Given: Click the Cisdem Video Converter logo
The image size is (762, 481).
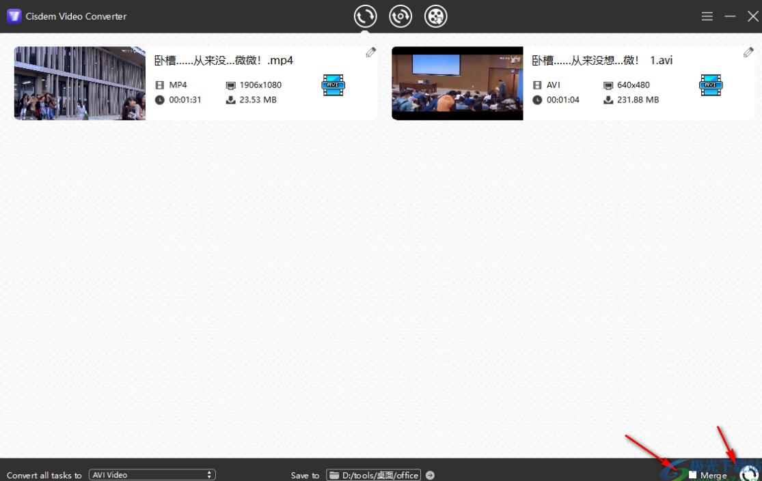Looking at the screenshot, I should point(14,16).
